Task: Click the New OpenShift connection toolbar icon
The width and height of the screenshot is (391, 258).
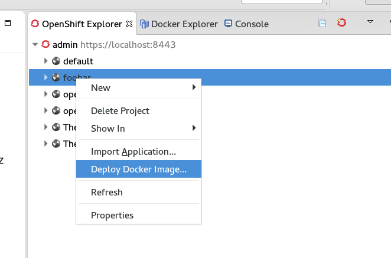Action: click(x=341, y=23)
